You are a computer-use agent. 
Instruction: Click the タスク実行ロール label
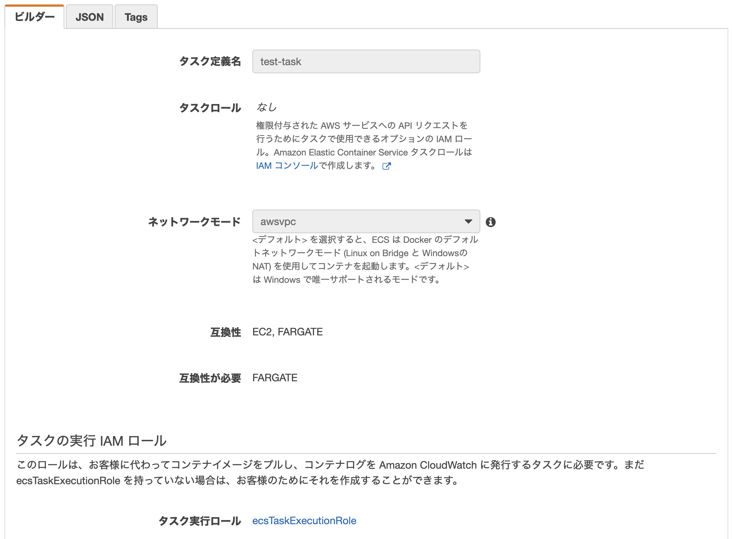[x=199, y=521]
